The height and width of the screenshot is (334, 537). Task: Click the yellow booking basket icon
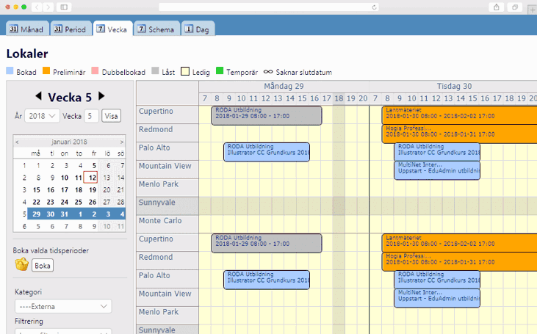coord(21,265)
